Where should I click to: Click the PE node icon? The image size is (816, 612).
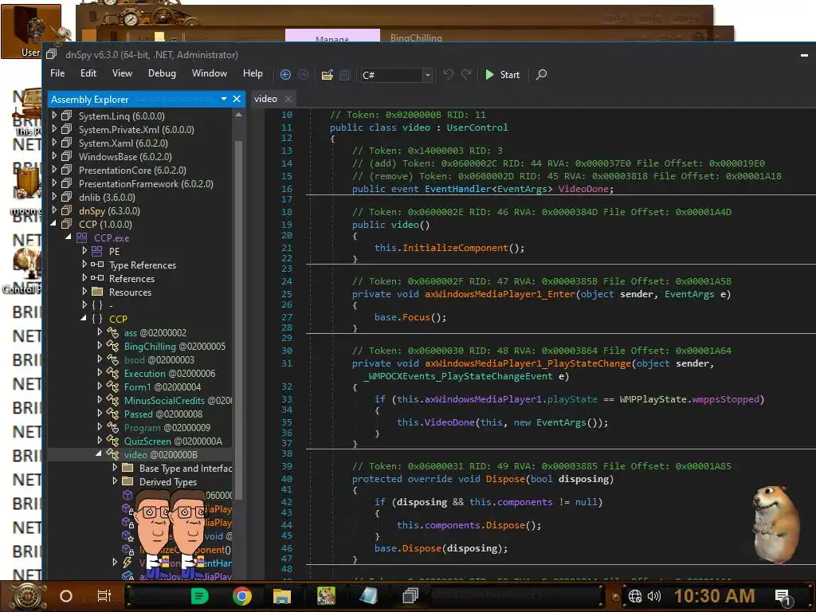point(96,251)
